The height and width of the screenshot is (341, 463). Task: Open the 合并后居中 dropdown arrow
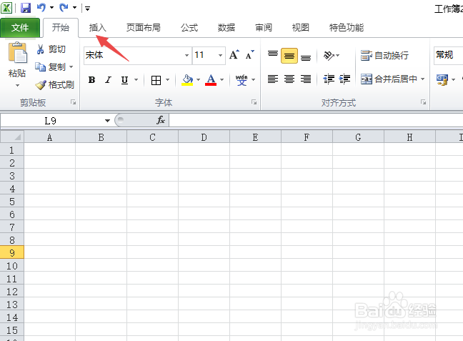pos(422,79)
